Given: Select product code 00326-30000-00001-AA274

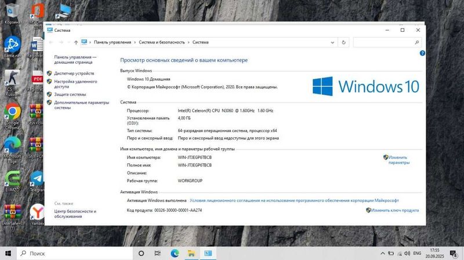Looking at the screenshot, I should click(178, 210).
